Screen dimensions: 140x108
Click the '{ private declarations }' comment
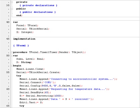tap(38, 6)
